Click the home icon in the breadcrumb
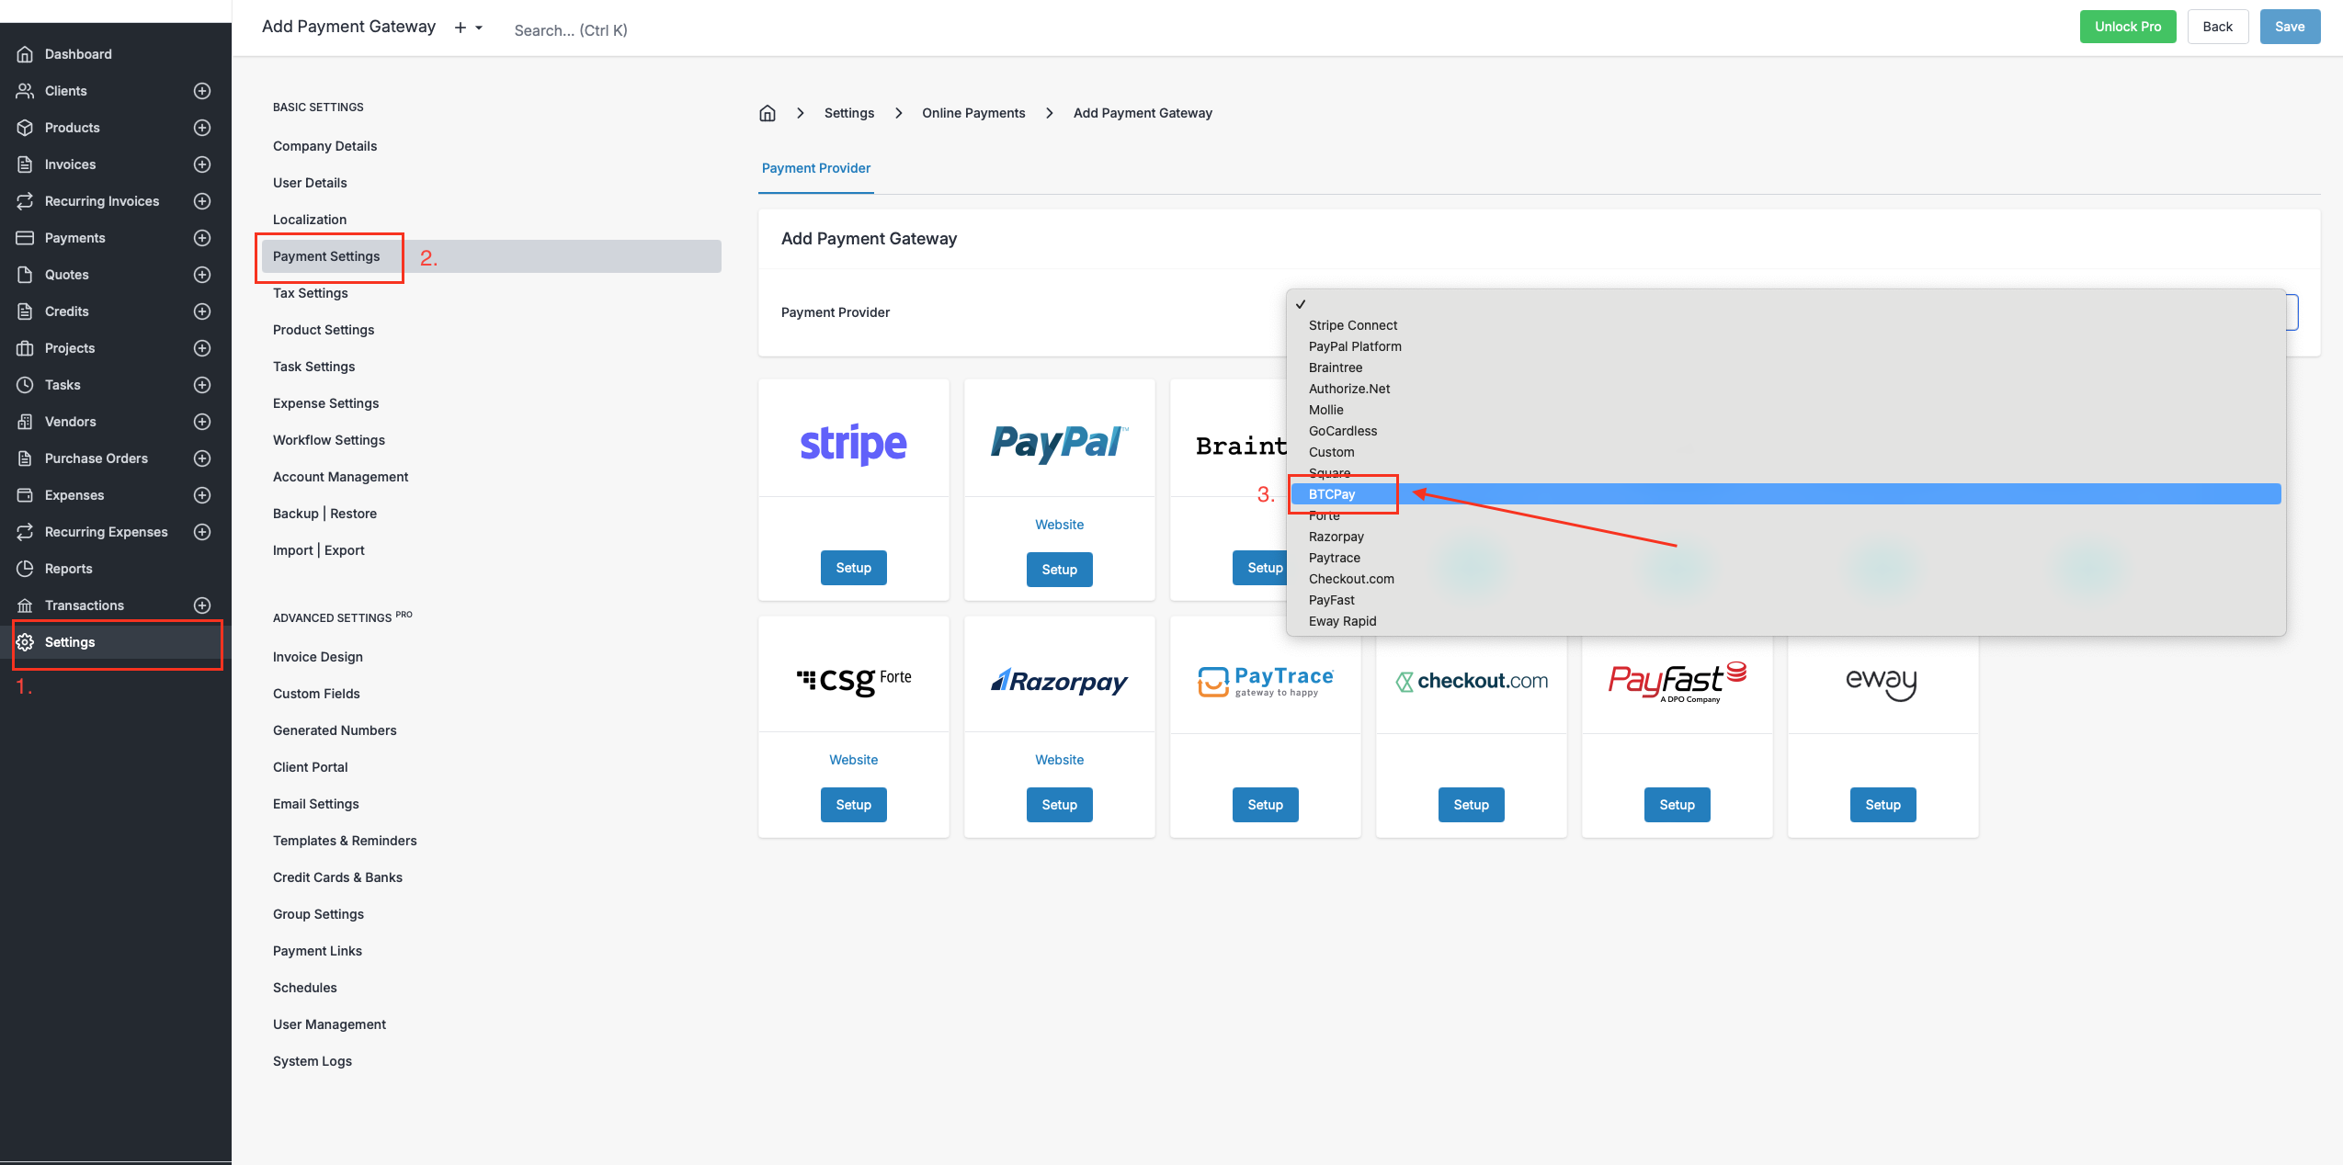2343x1165 pixels. tap(768, 112)
